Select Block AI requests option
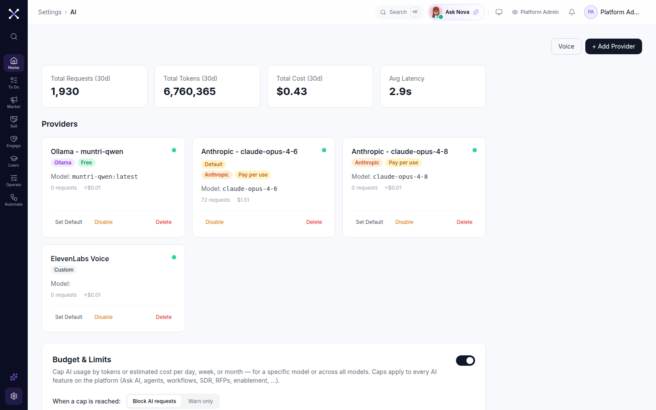This screenshot has width=656, height=410. click(x=154, y=401)
